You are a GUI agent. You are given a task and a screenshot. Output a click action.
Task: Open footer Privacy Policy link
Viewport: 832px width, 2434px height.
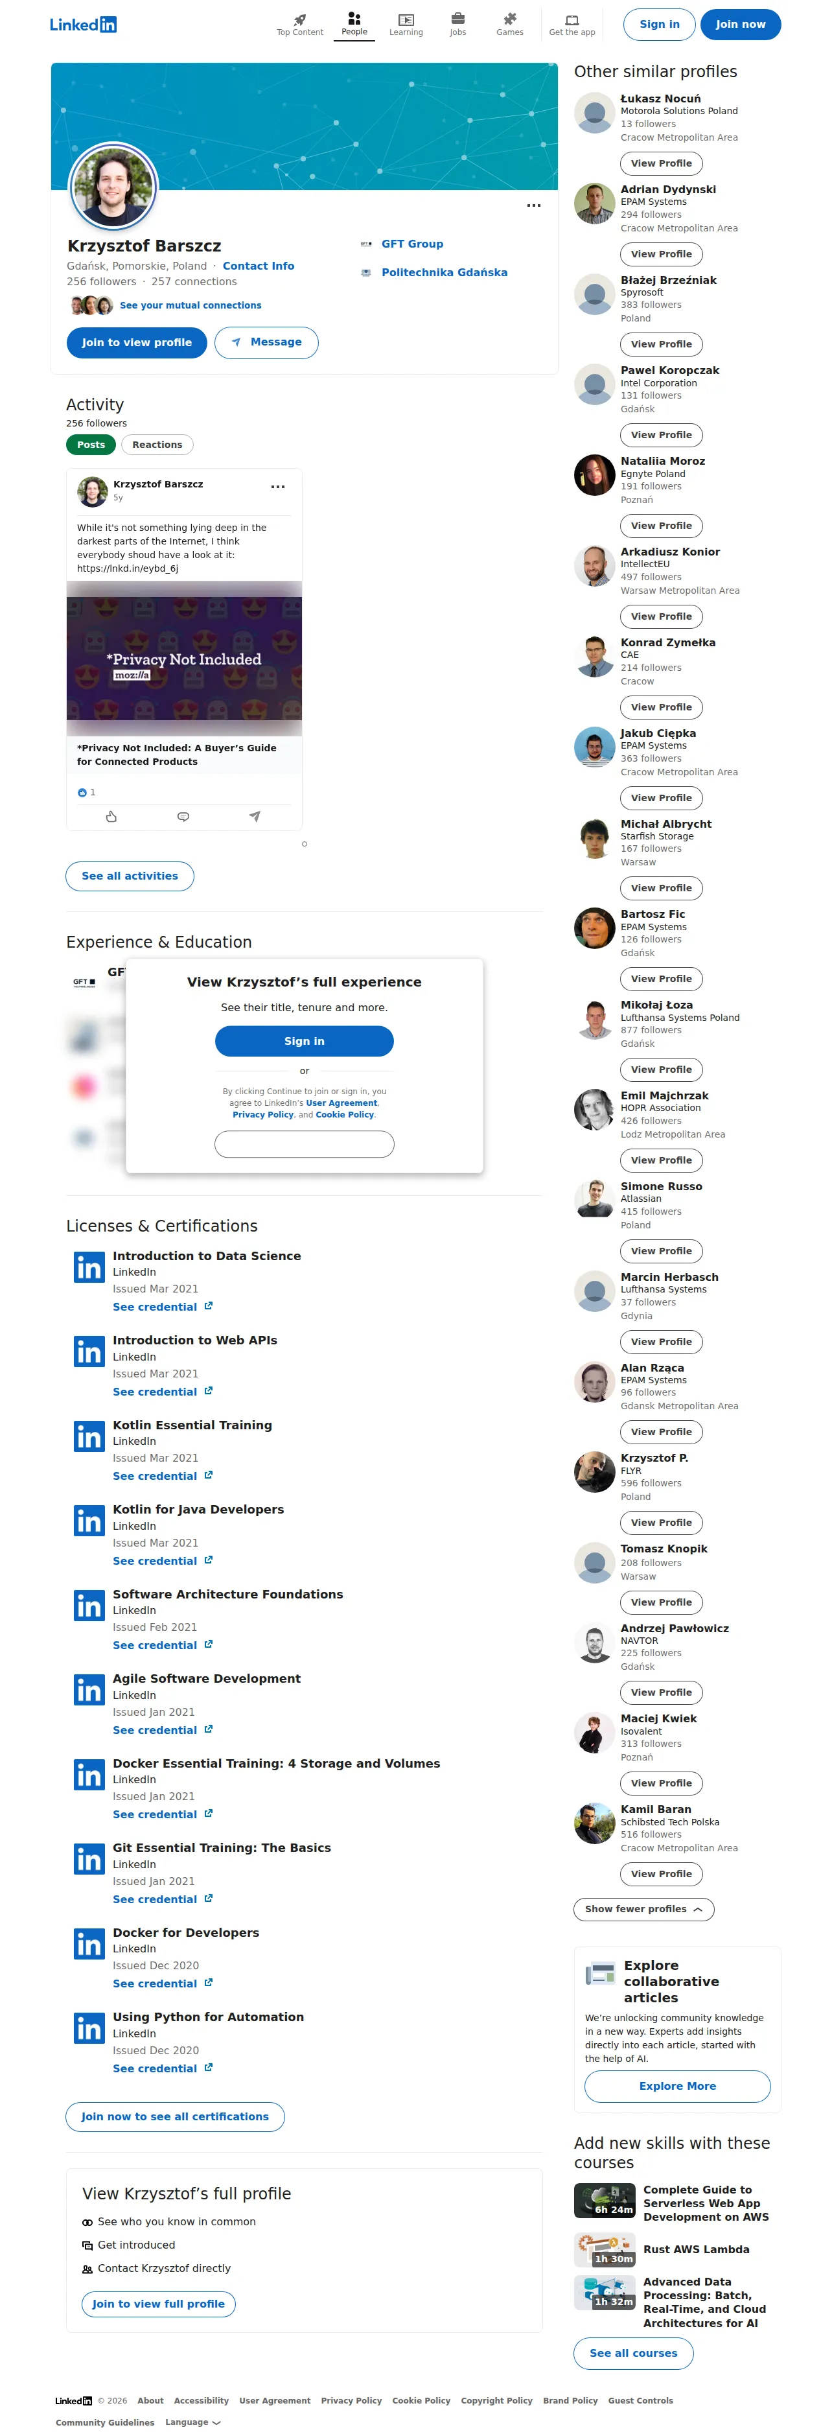click(x=351, y=2400)
